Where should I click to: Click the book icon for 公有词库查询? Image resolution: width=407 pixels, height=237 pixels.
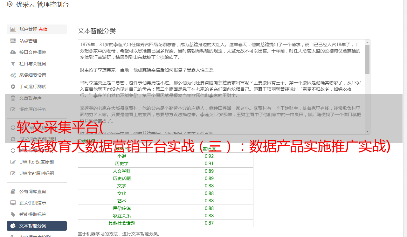(x=13, y=192)
